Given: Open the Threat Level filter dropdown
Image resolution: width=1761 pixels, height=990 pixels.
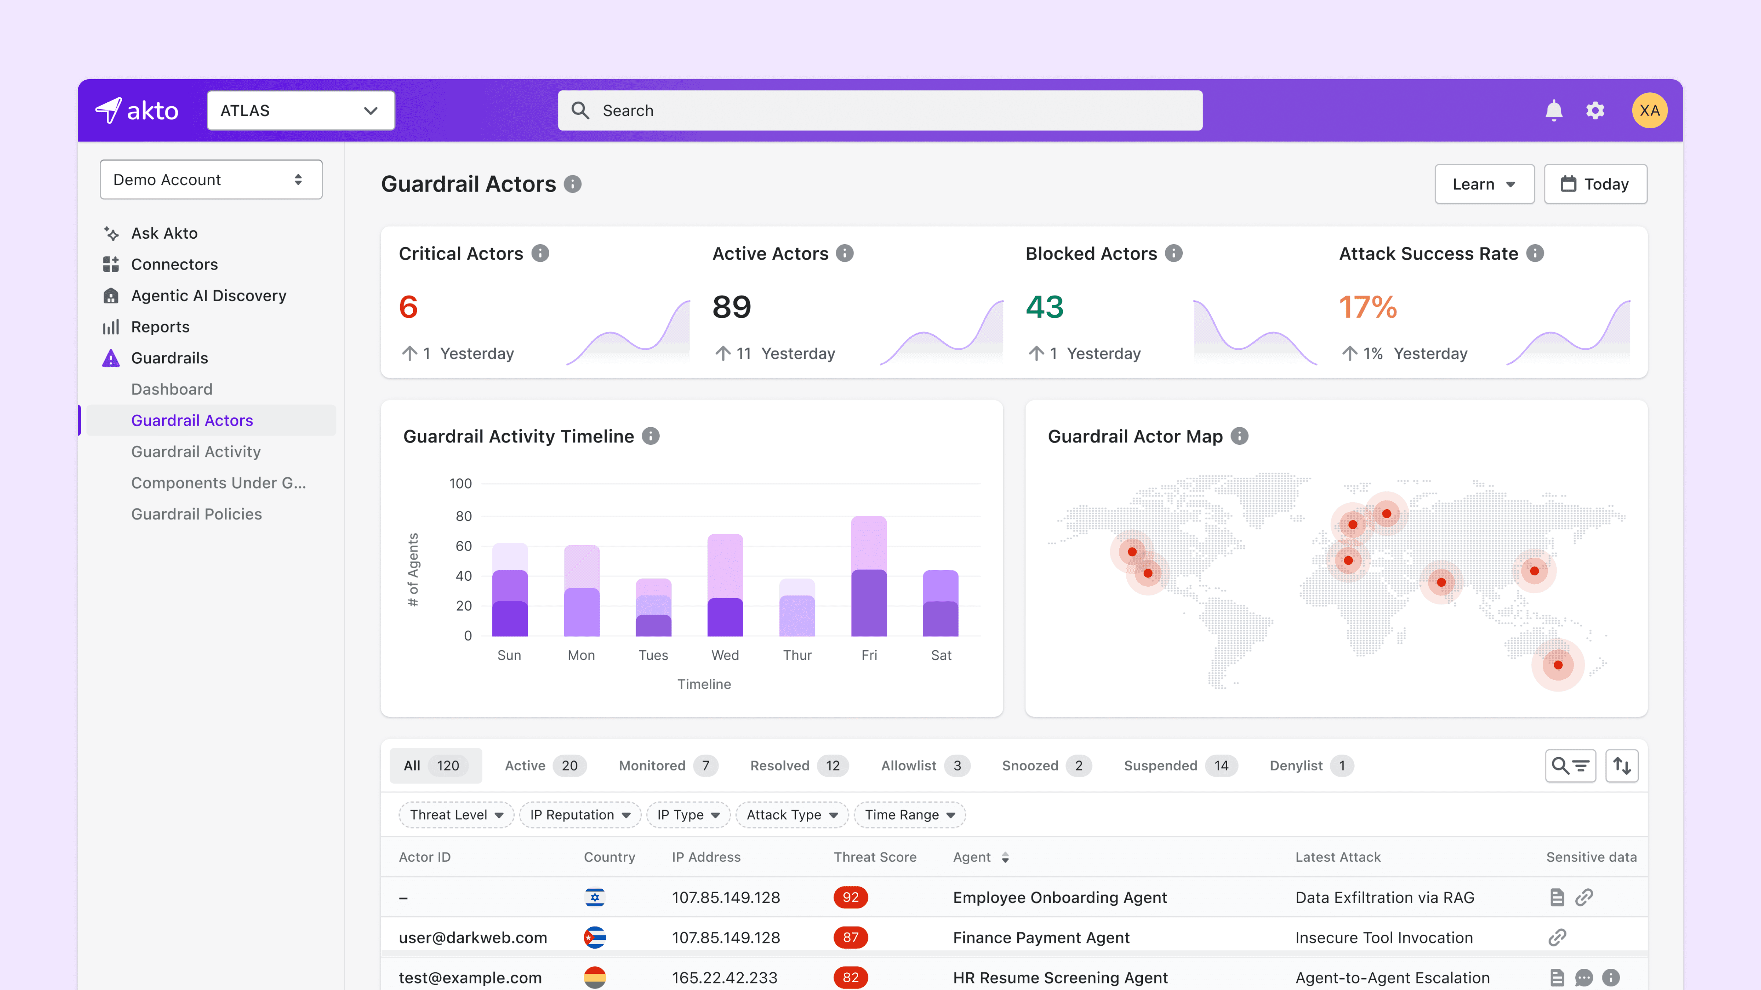Looking at the screenshot, I should point(456,814).
